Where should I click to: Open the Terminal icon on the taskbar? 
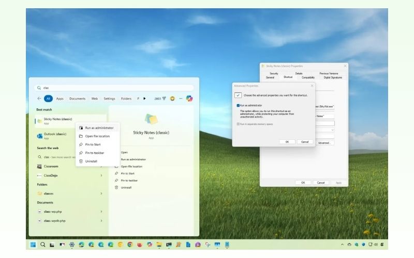coord(169,245)
